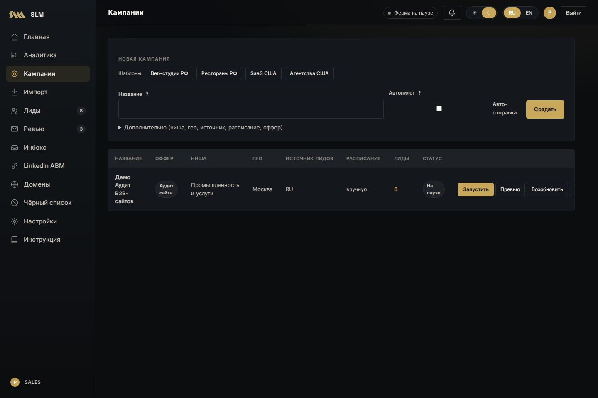Apply the Веб-студии РФ template
This screenshot has width=598, height=398.
[169, 73]
